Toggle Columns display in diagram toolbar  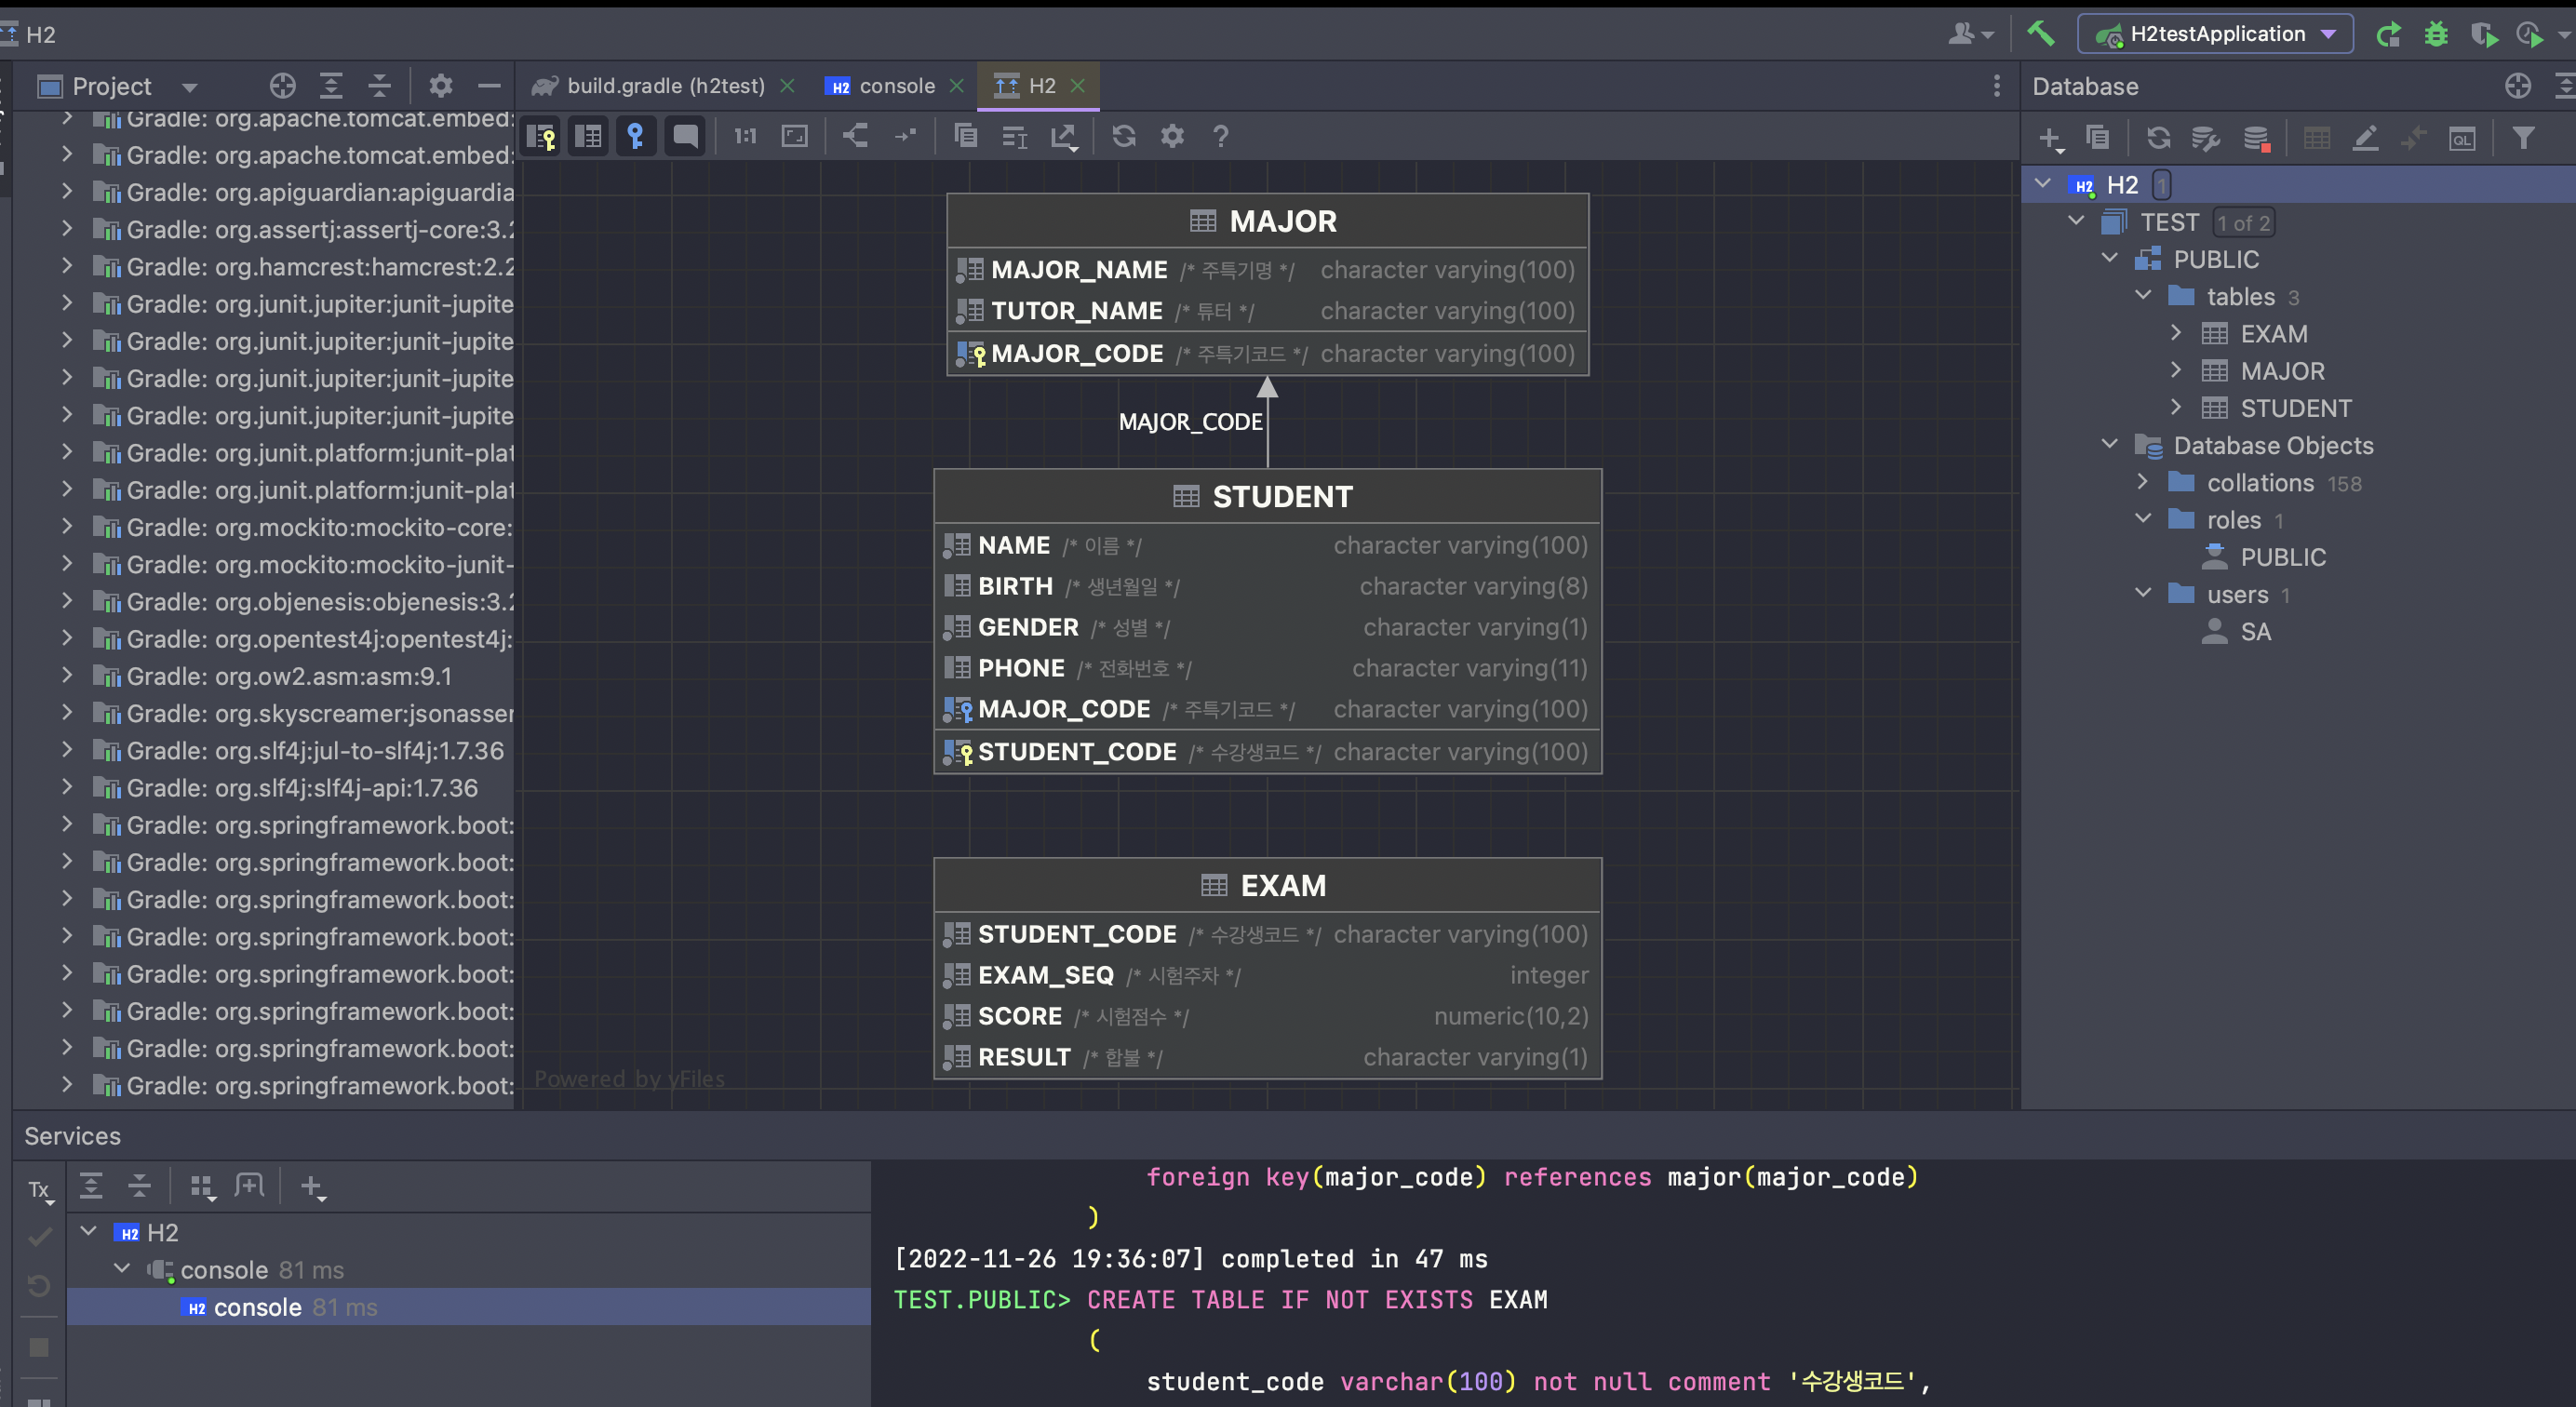click(588, 137)
